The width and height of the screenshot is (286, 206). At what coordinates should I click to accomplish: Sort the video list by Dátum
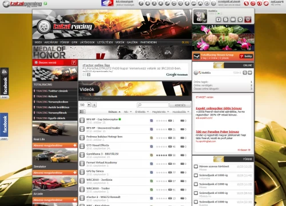click(114, 112)
